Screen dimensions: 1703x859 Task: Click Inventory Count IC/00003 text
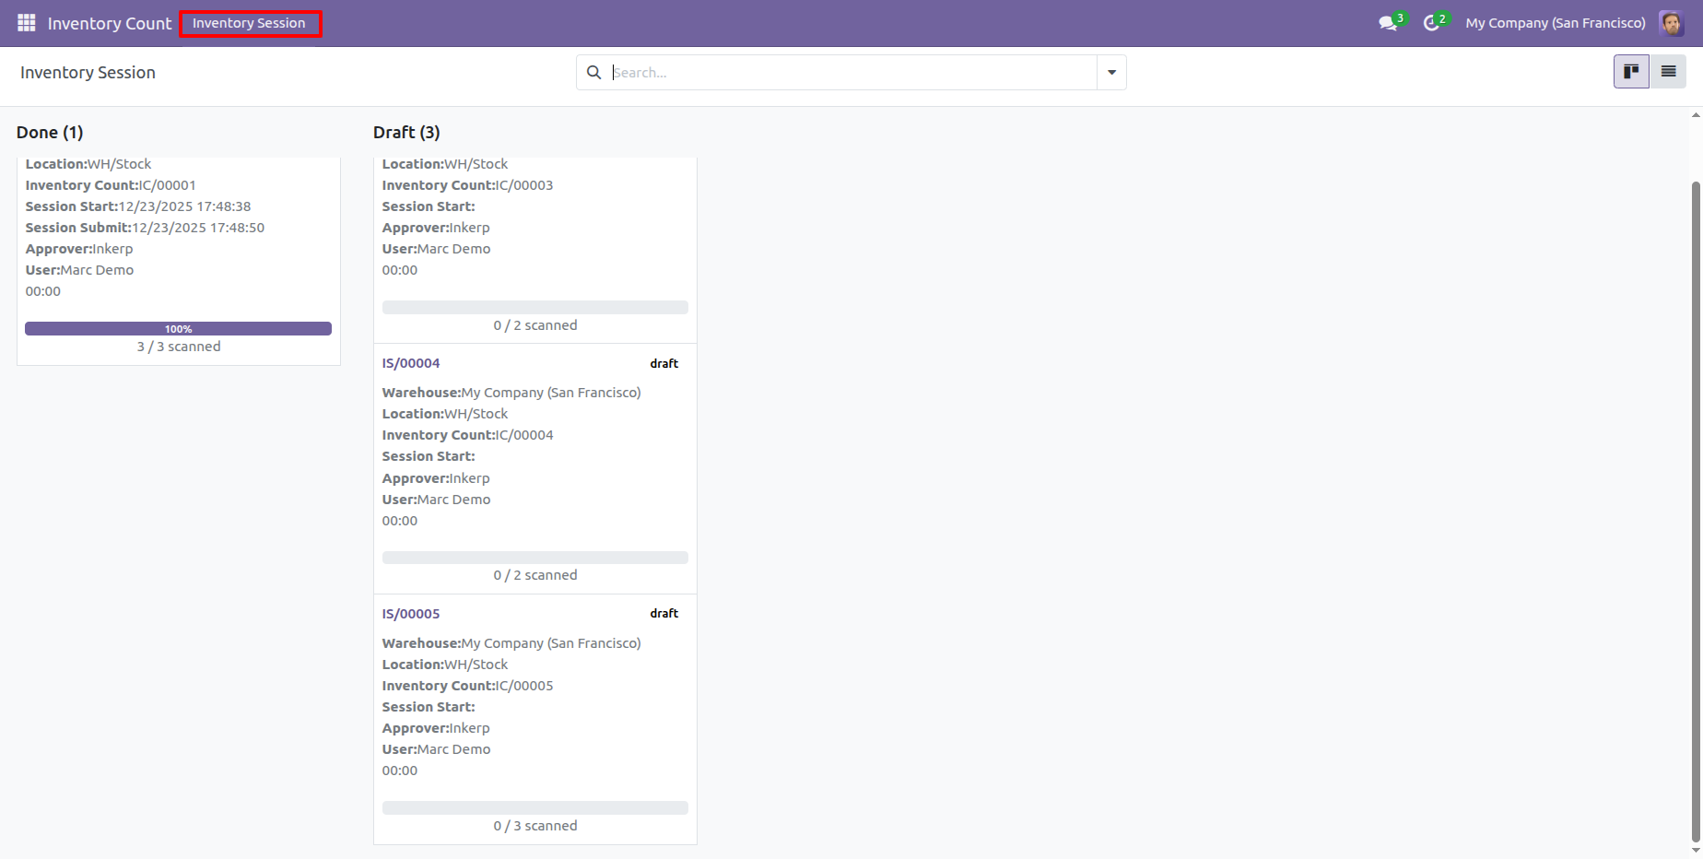468,185
